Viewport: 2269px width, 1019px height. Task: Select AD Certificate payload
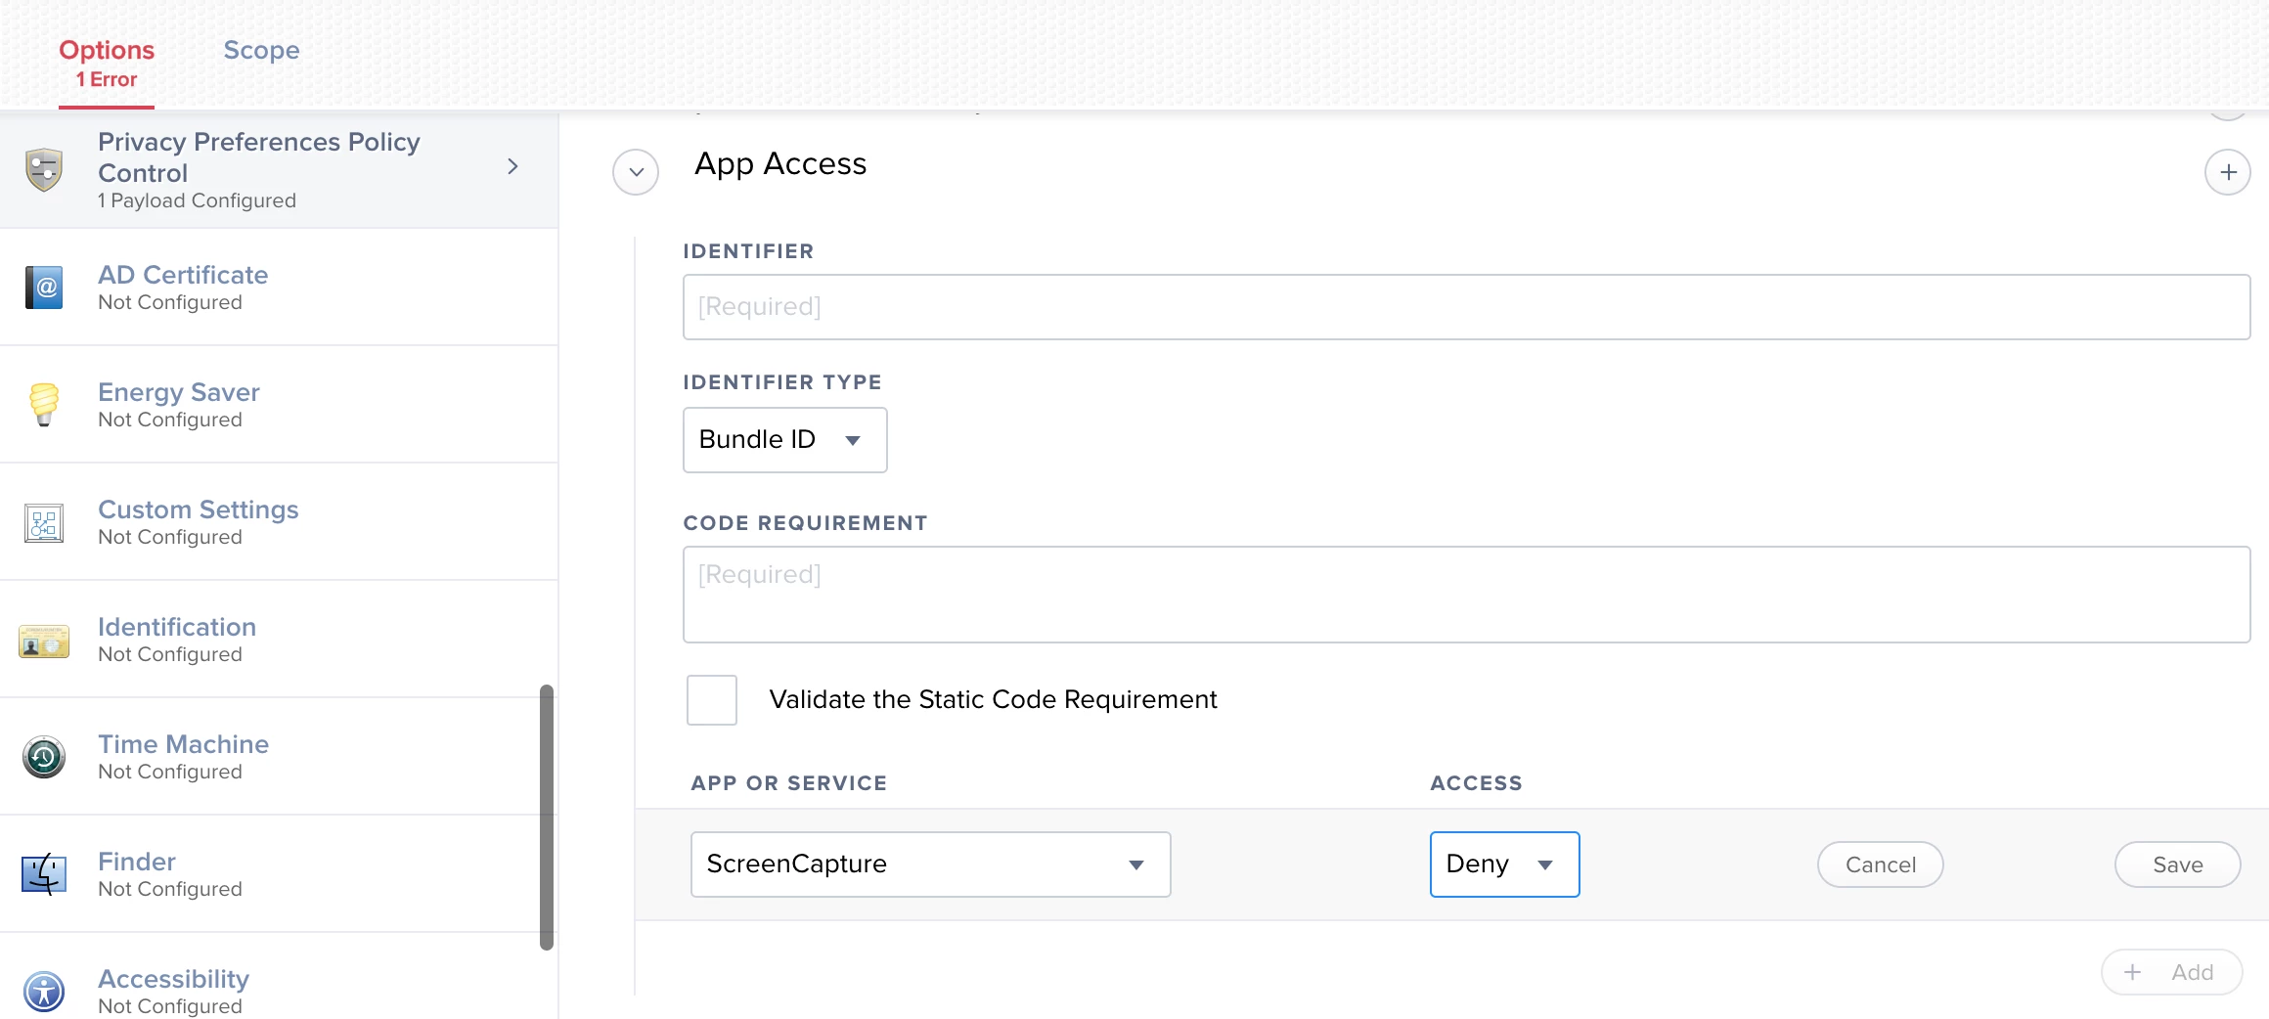coord(280,288)
